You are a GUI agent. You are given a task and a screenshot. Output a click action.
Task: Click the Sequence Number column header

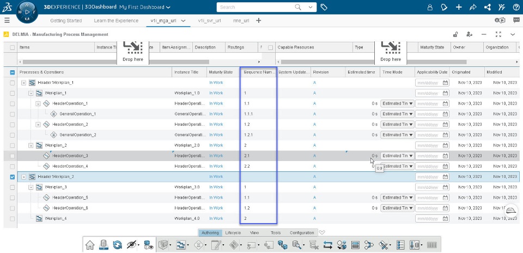(258, 72)
